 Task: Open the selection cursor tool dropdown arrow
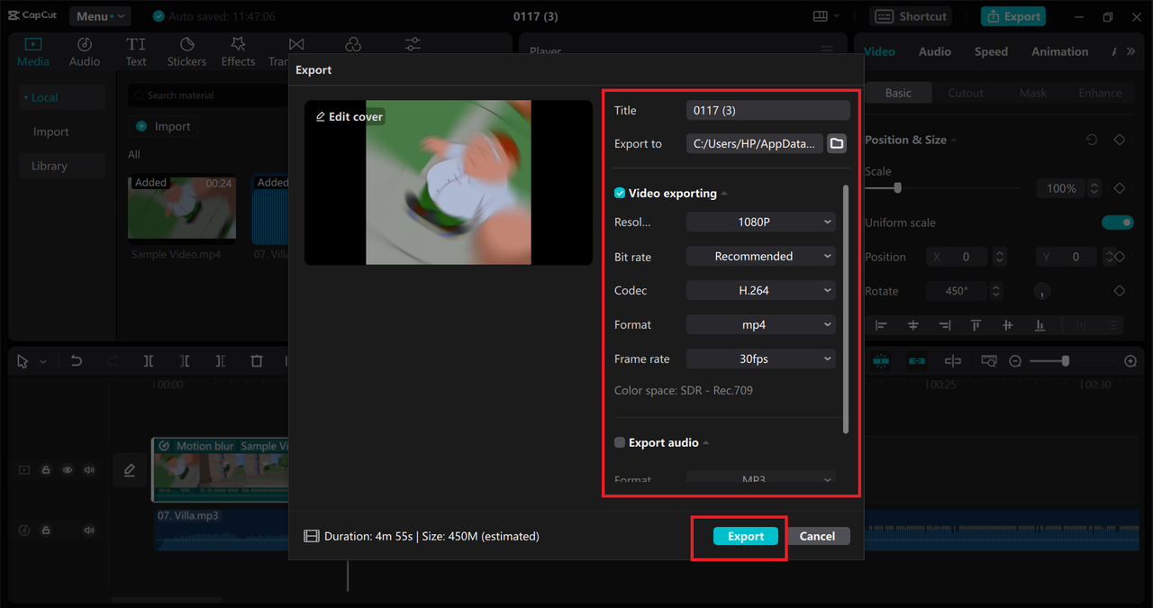[x=42, y=361]
